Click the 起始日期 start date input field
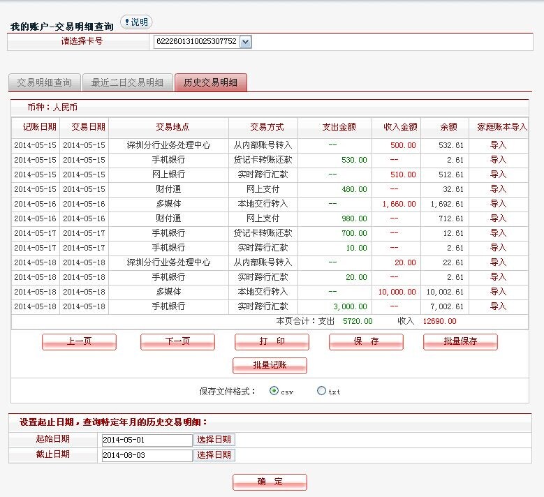Image resolution: width=544 pixels, height=497 pixels. pyautogui.click(x=146, y=440)
